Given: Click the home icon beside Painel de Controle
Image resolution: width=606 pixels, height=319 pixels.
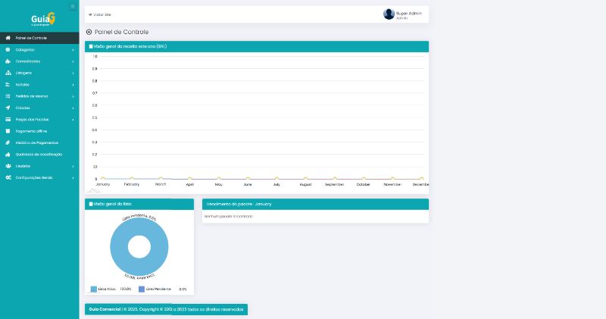Looking at the screenshot, I should (x=8, y=38).
